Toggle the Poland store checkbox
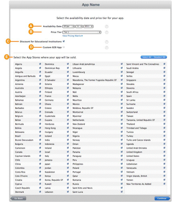This screenshot has height=202, width=172. tap(122, 168)
